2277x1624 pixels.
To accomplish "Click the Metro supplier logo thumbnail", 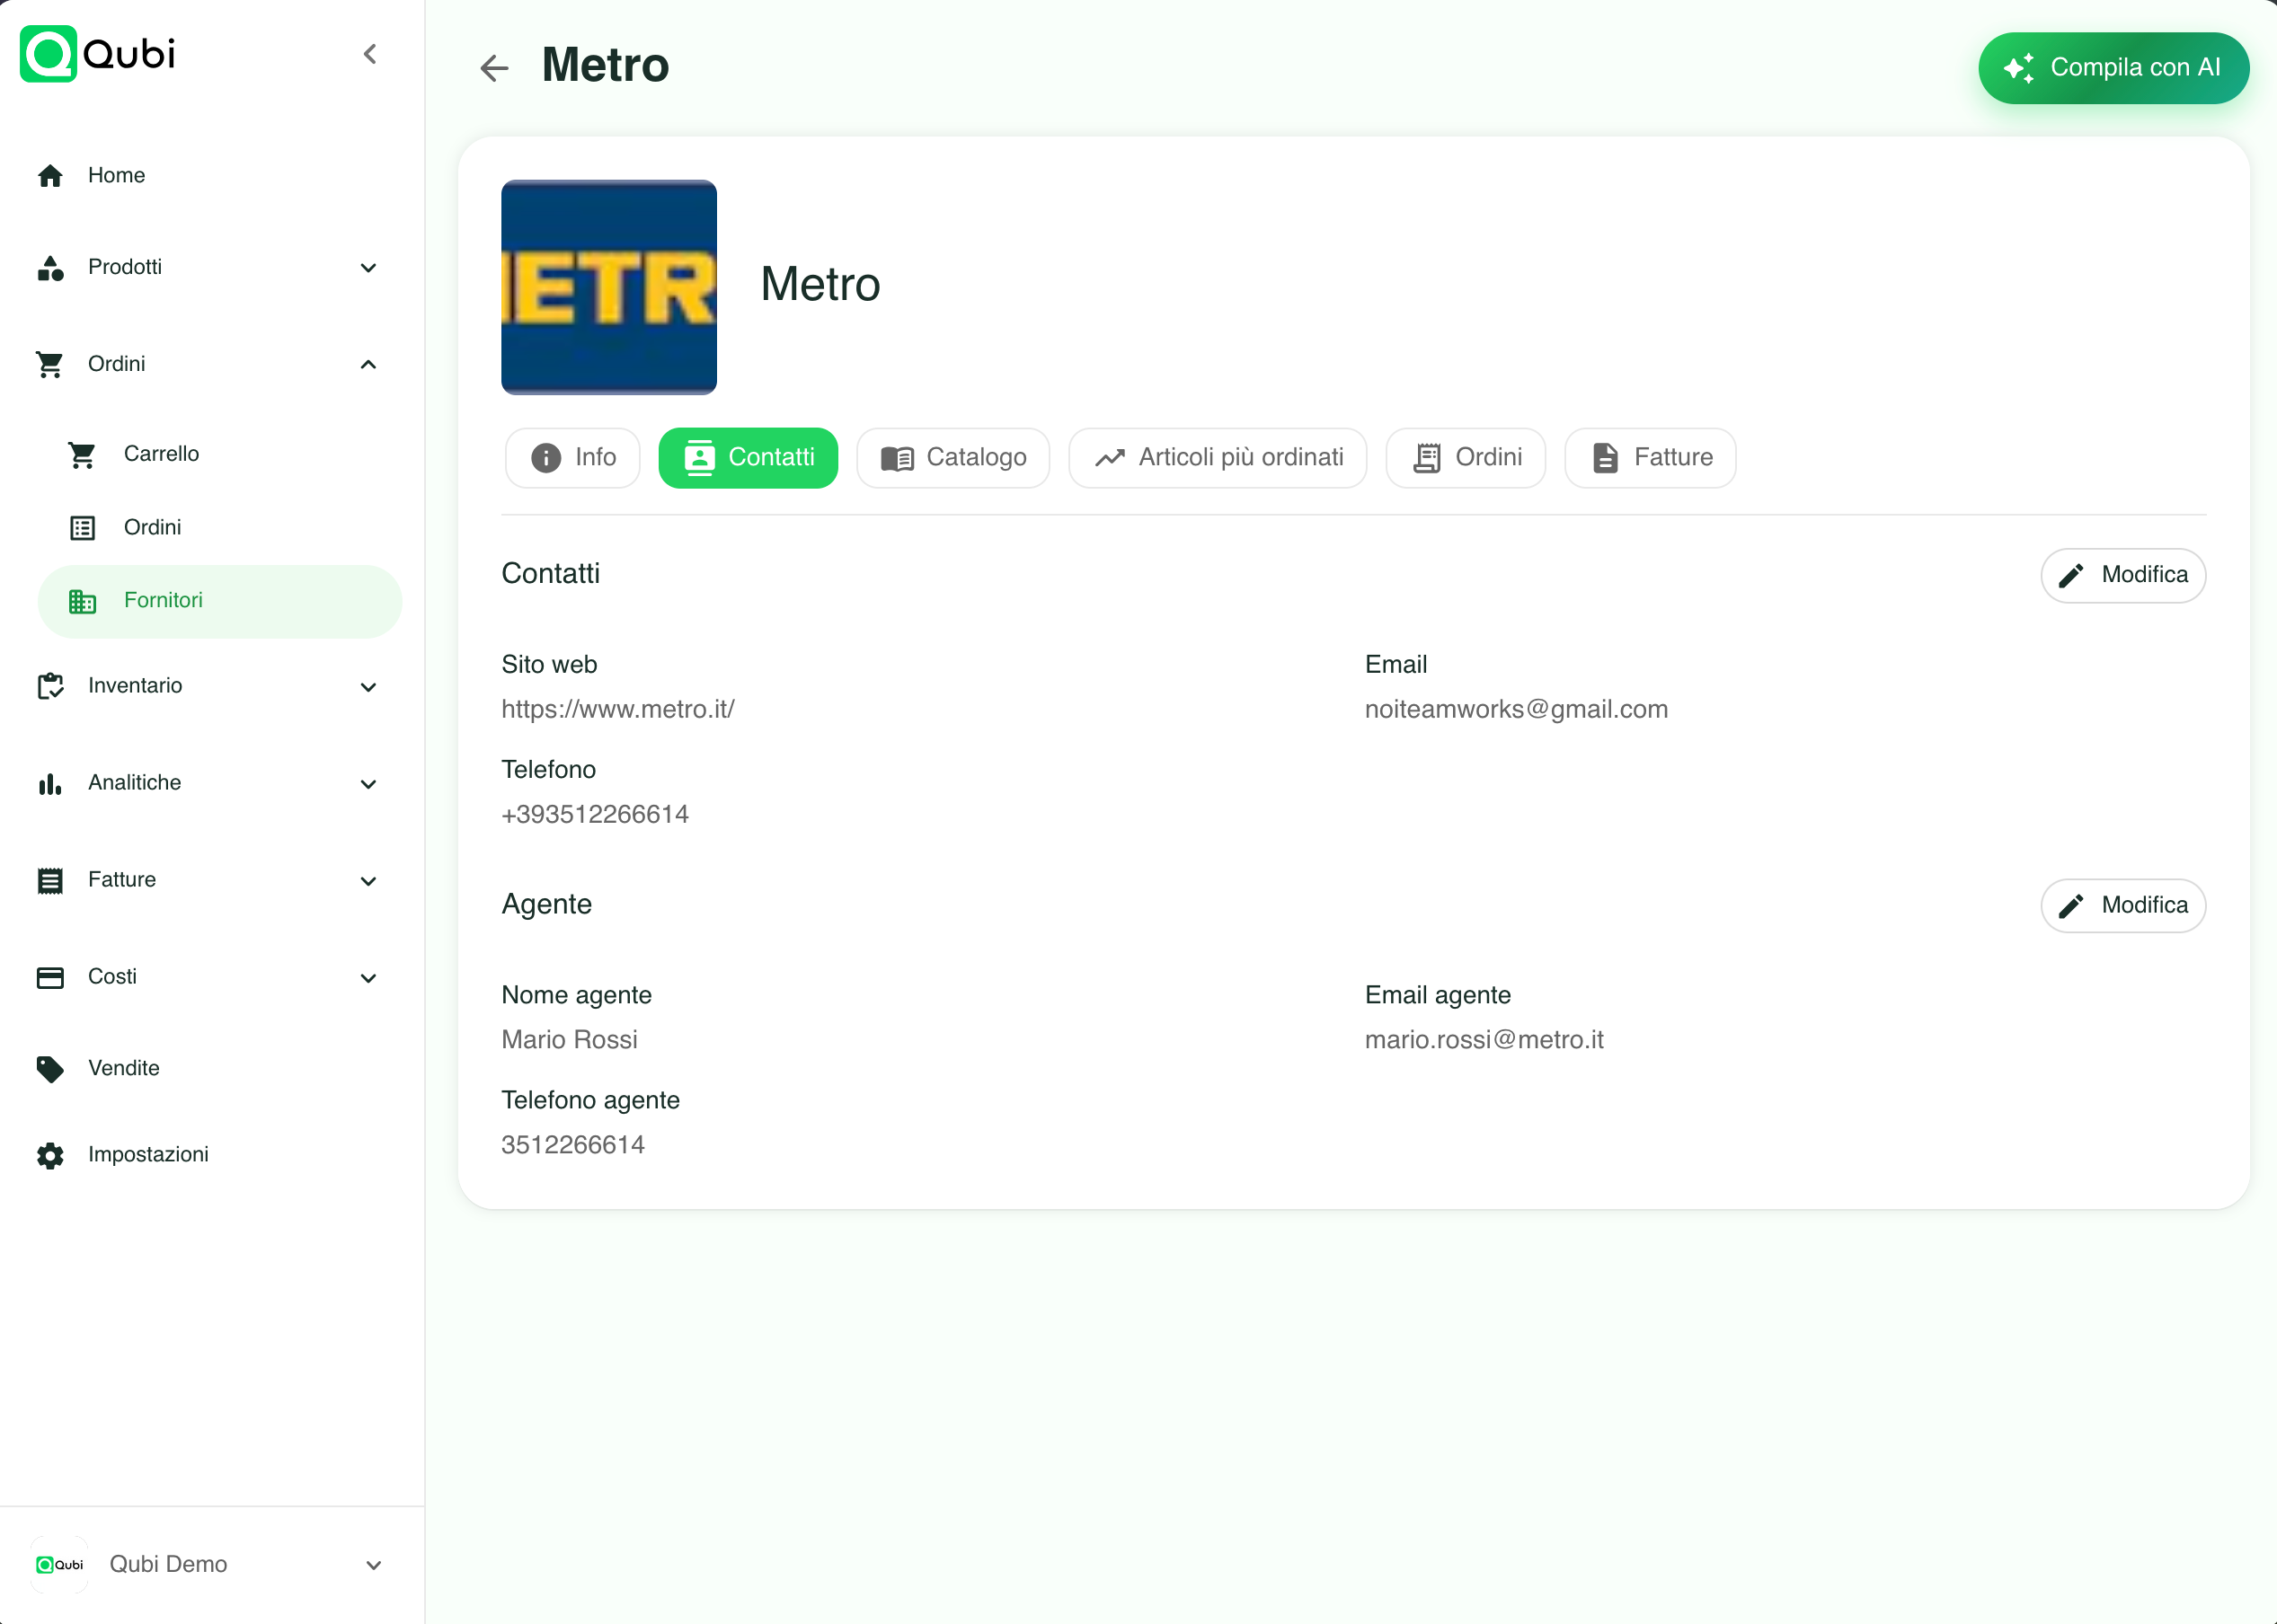I will point(609,287).
